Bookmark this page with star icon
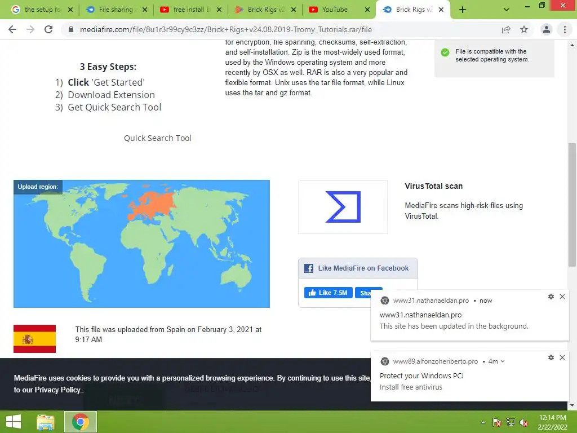Screen dimensions: 577x433 [524, 29]
